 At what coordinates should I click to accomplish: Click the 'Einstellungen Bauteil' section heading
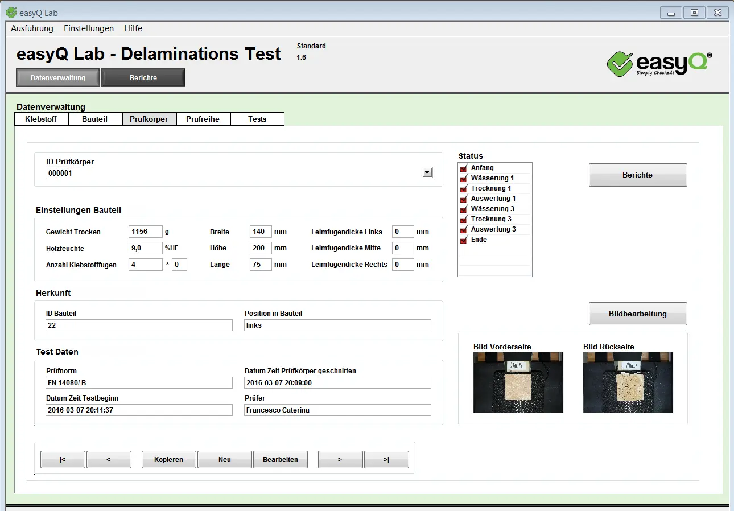pos(79,210)
